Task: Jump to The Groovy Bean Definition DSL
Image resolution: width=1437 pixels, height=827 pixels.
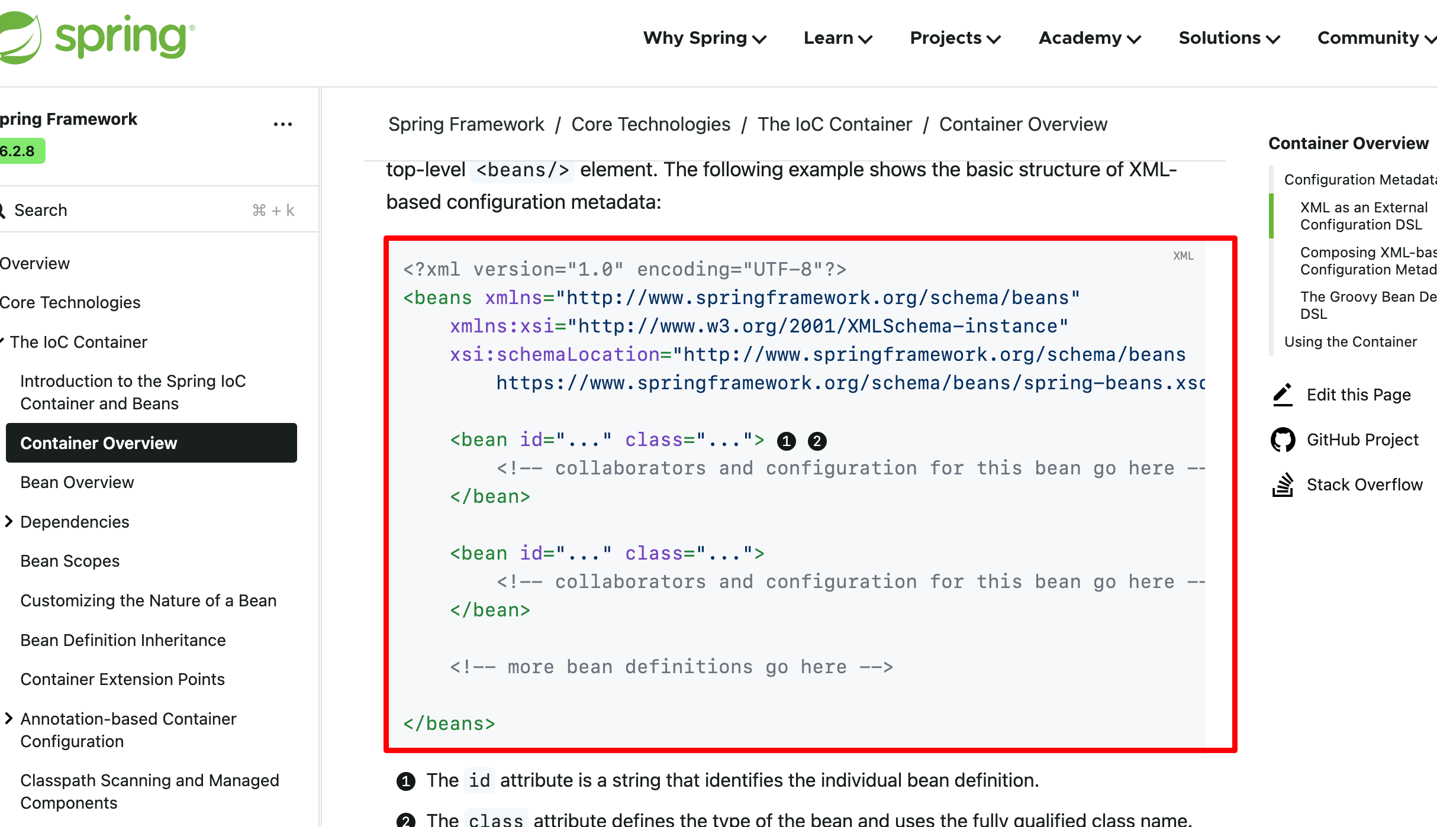Action: pyautogui.click(x=1368, y=305)
